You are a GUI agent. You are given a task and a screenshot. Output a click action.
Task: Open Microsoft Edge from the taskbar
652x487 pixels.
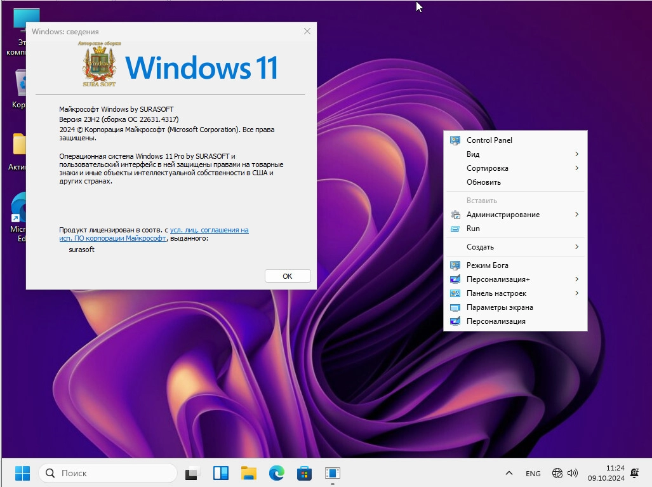pos(276,473)
